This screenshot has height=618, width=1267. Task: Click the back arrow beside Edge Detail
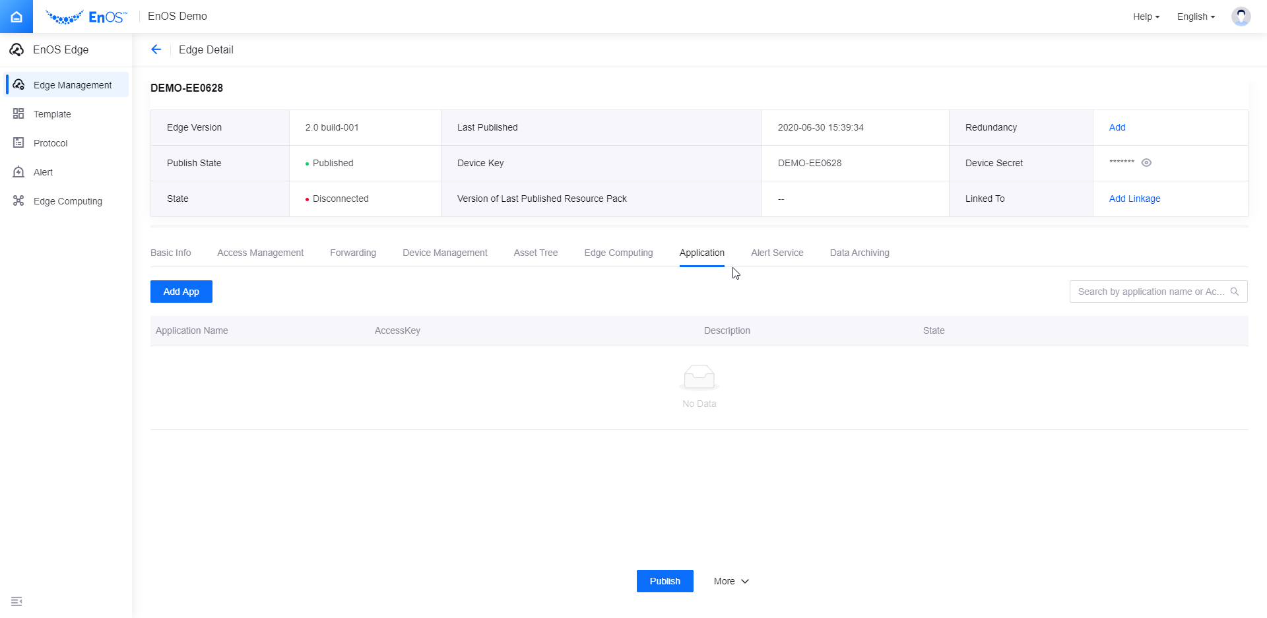(x=156, y=49)
